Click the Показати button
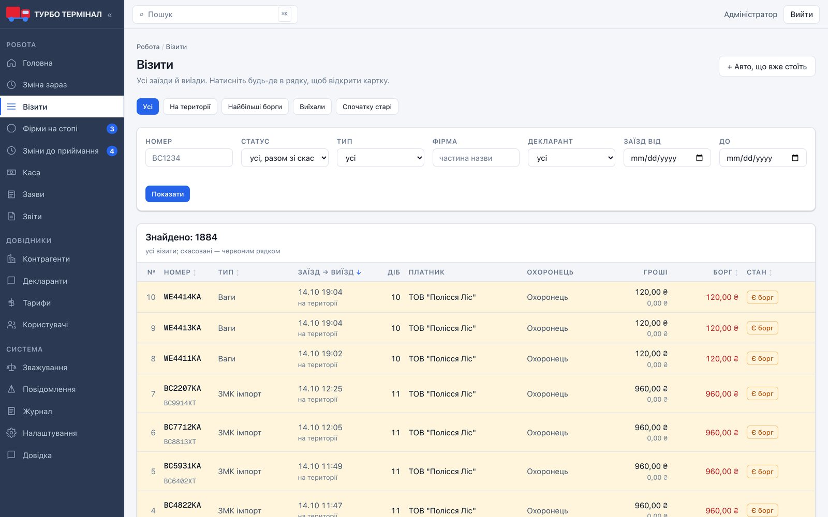Screen dimensions: 828x517 pos(168,194)
